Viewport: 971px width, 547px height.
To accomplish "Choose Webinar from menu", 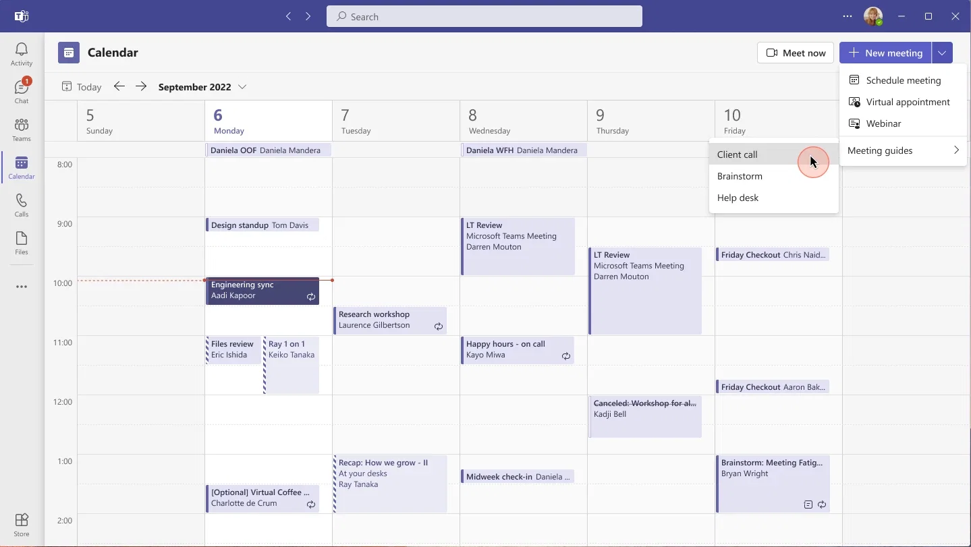I will tap(904, 123).
